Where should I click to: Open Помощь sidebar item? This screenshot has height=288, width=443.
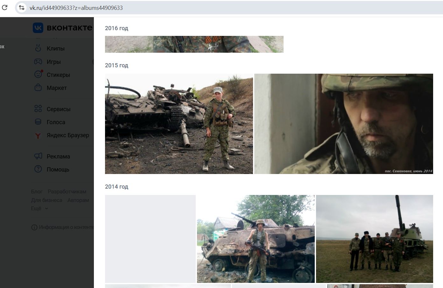(58, 170)
